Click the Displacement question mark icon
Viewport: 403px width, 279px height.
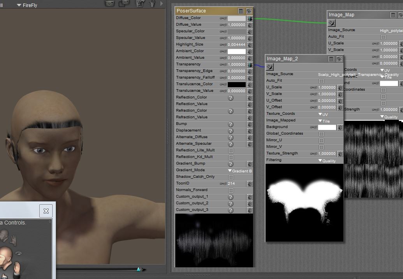pyautogui.click(x=231, y=131)
